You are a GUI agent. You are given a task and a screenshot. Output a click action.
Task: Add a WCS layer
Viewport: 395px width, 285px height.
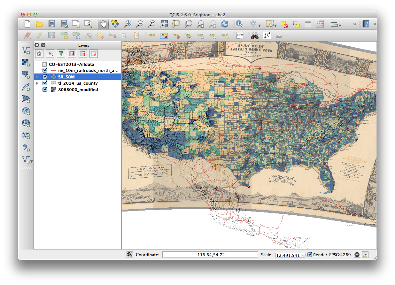point(26,123)
